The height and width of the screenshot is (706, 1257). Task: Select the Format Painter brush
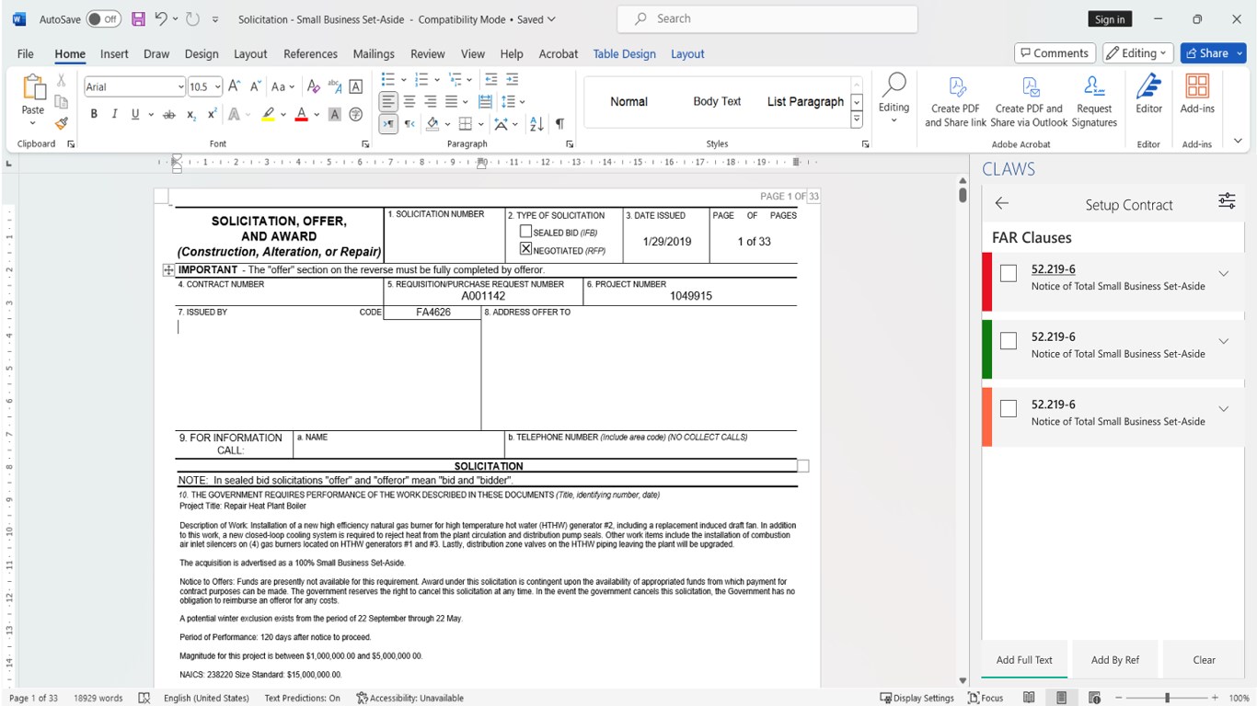click(62, 122)
